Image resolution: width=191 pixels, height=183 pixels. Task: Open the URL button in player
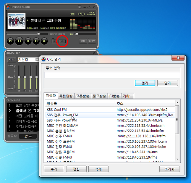point(62,41)
